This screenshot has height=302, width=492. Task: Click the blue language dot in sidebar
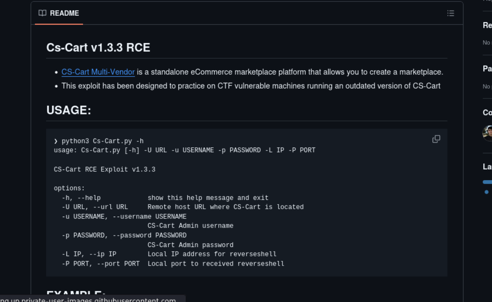(486, 192)
